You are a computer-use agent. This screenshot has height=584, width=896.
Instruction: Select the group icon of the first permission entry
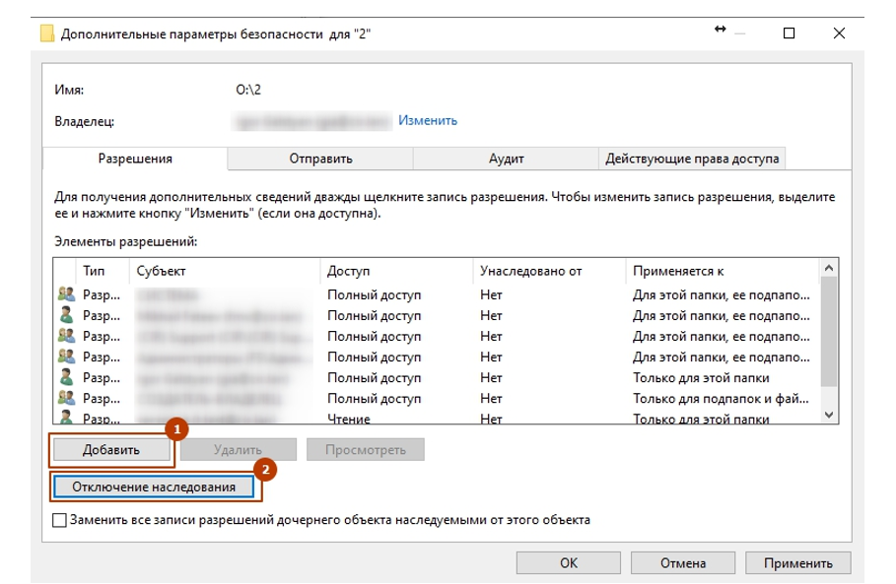click(66, 294)
